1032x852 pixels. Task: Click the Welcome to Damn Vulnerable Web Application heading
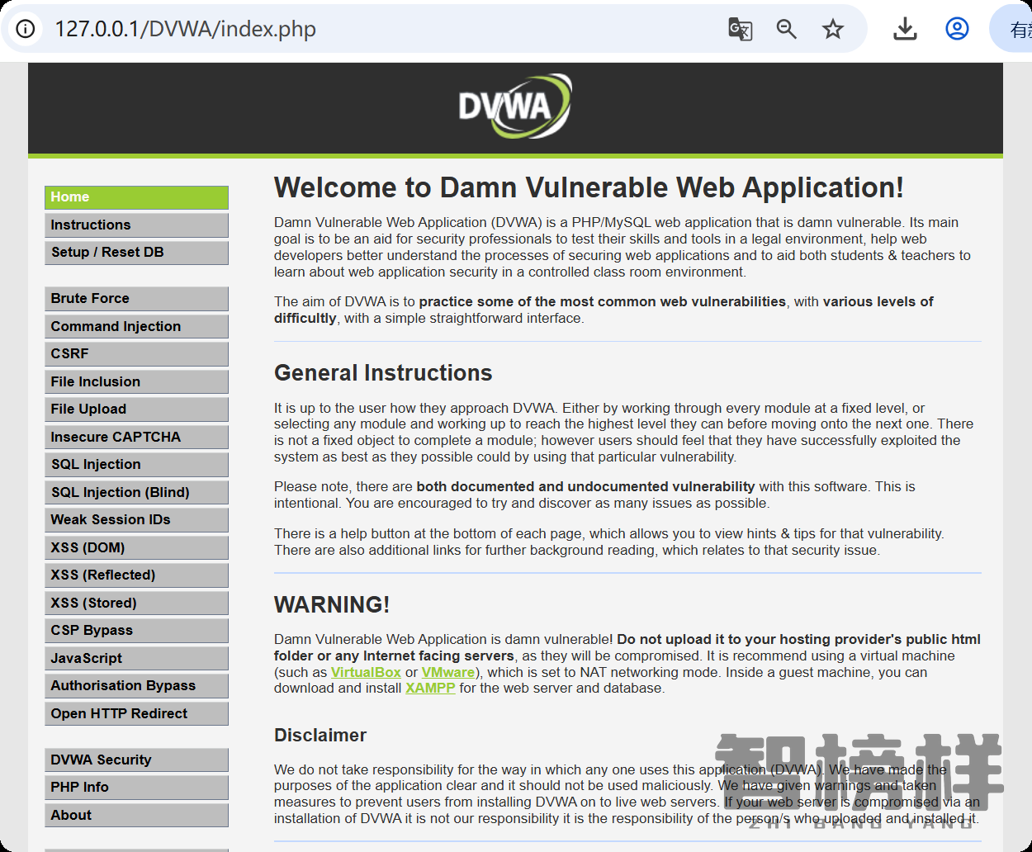point(589,187)
